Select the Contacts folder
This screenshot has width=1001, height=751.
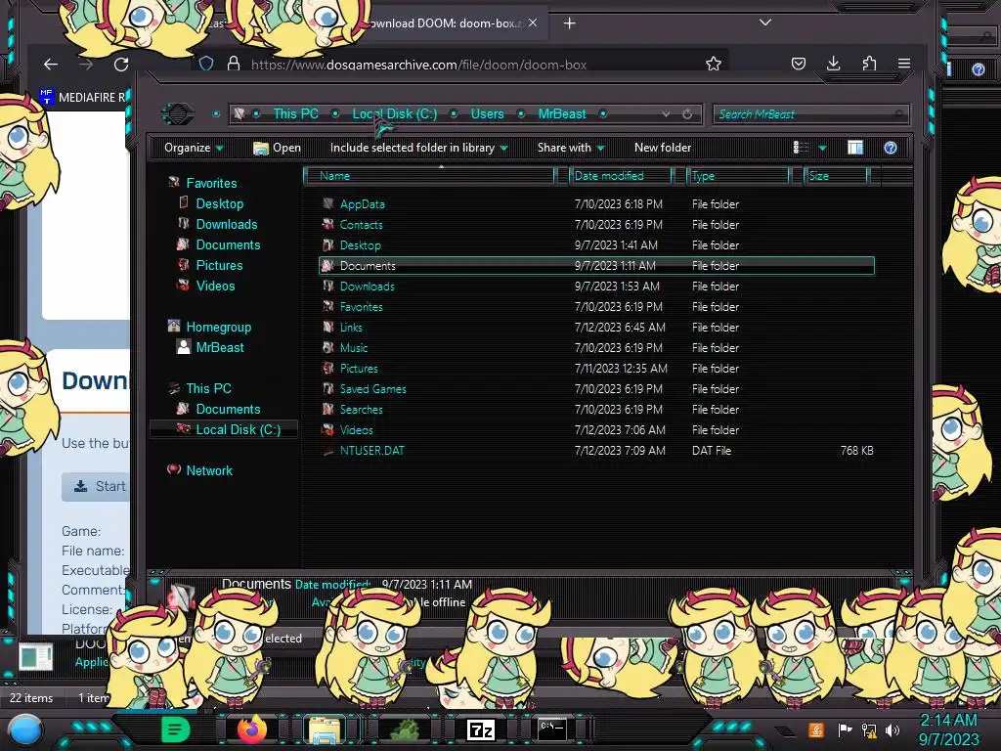tap(361, 225)
